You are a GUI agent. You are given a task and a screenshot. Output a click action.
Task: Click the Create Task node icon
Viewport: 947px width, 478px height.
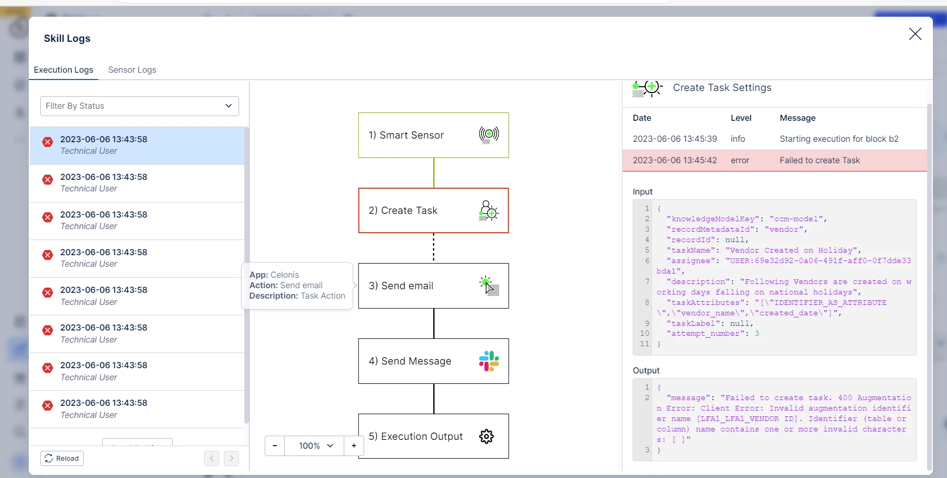click(489, 210)
